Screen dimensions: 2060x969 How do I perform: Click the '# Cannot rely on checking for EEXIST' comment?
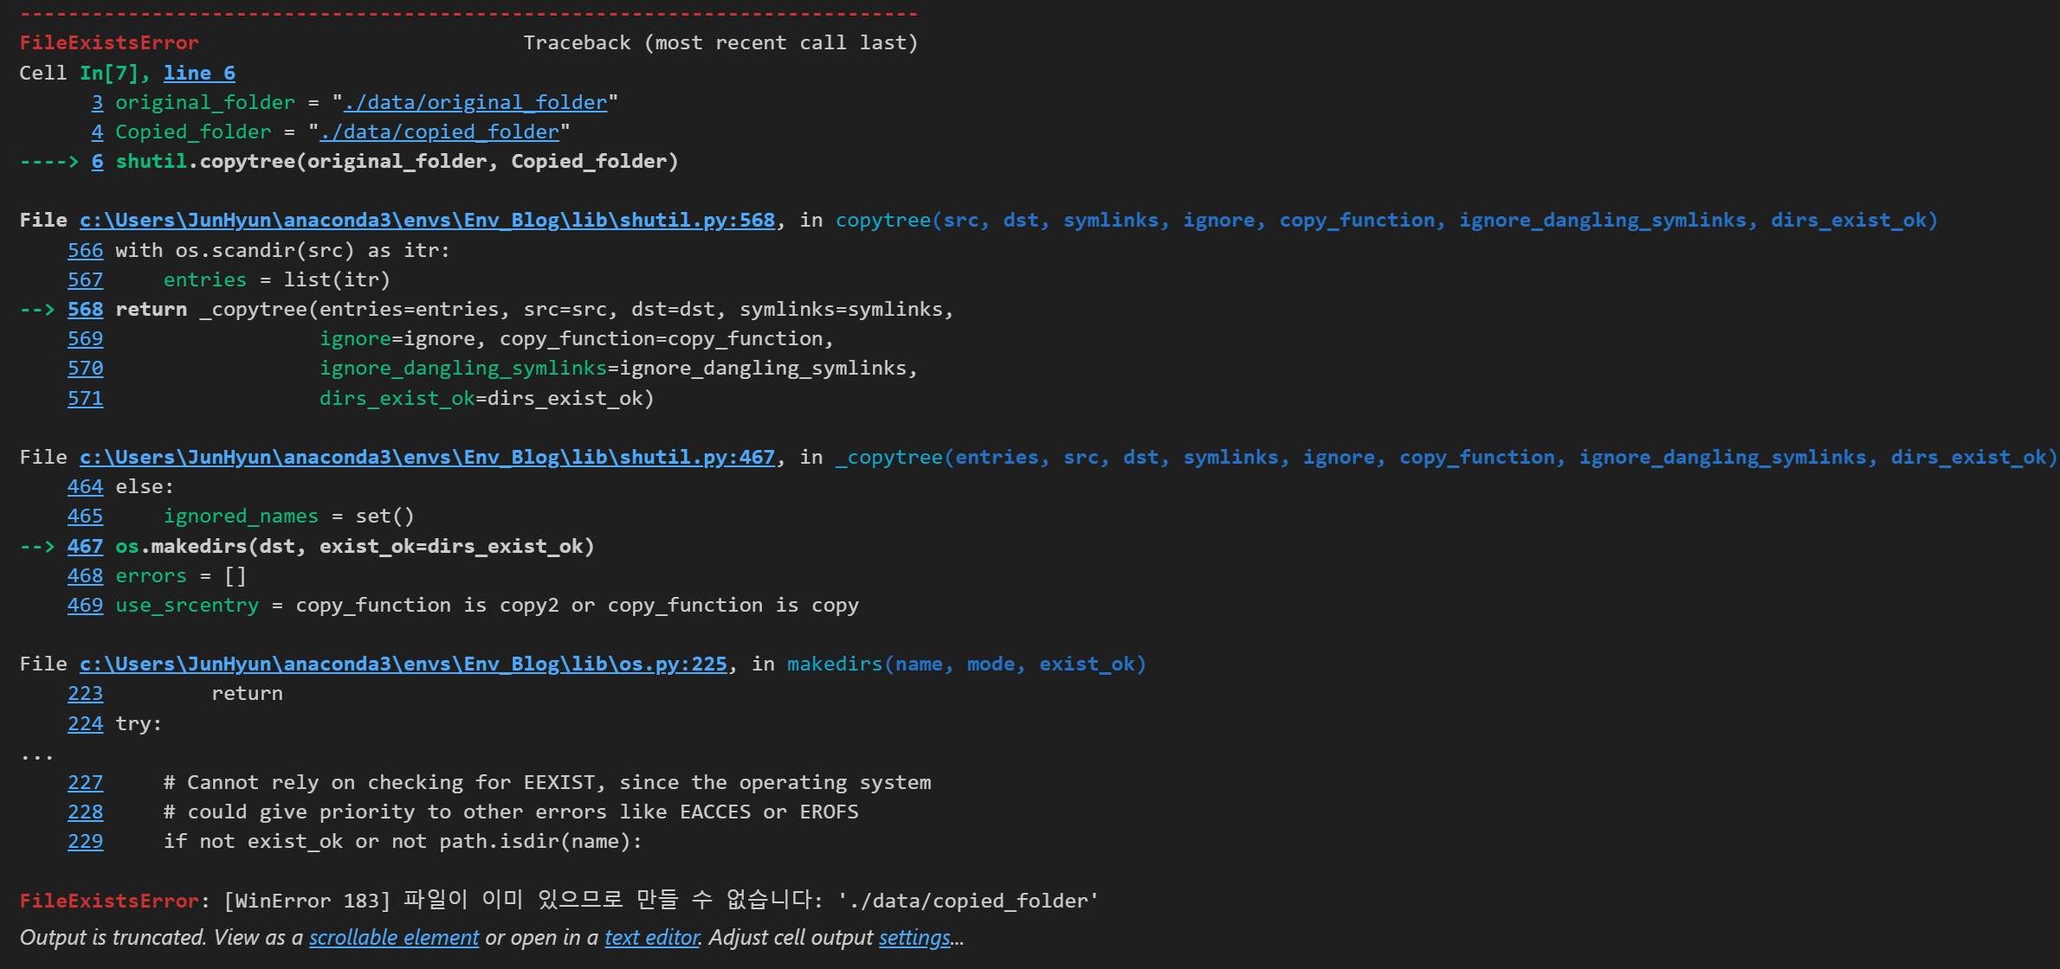(x=547, y=782)
